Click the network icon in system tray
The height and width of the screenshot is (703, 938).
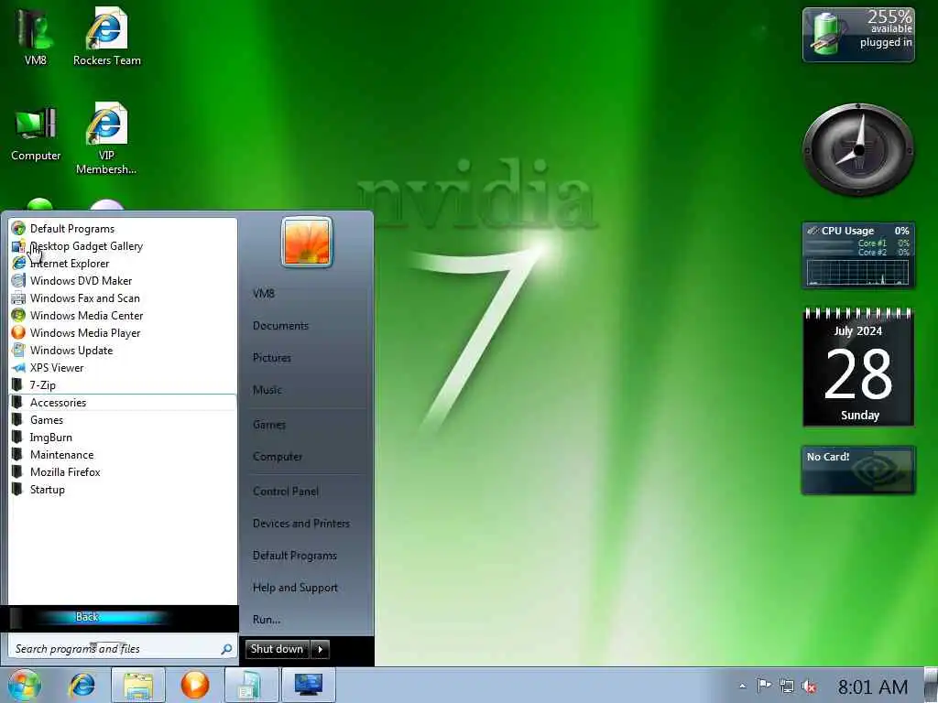[x=787, y=687]
